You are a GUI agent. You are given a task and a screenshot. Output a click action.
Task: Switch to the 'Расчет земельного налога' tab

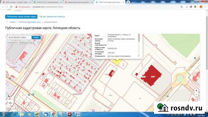tap(52, 17)
